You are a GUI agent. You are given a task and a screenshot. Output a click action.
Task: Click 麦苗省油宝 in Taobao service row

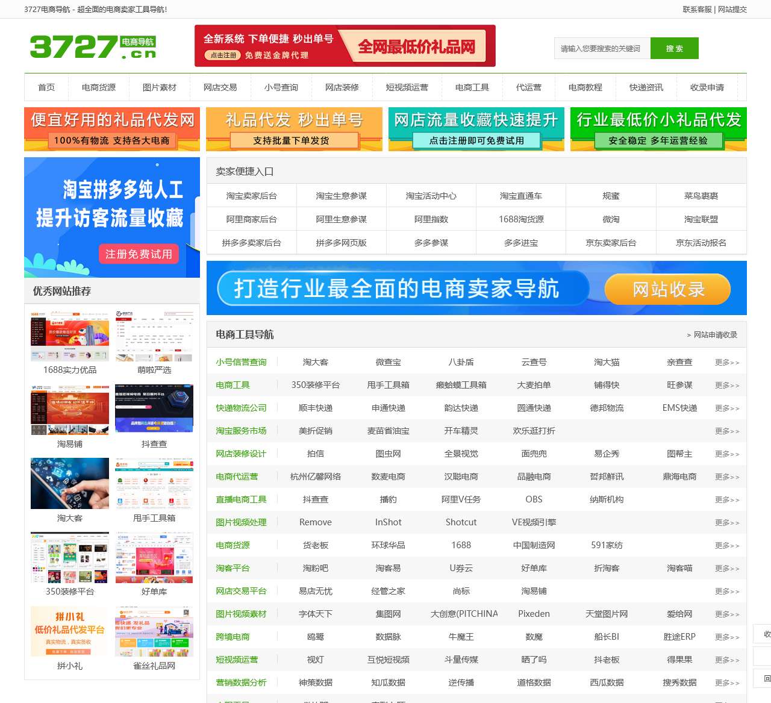coord(389,431)
